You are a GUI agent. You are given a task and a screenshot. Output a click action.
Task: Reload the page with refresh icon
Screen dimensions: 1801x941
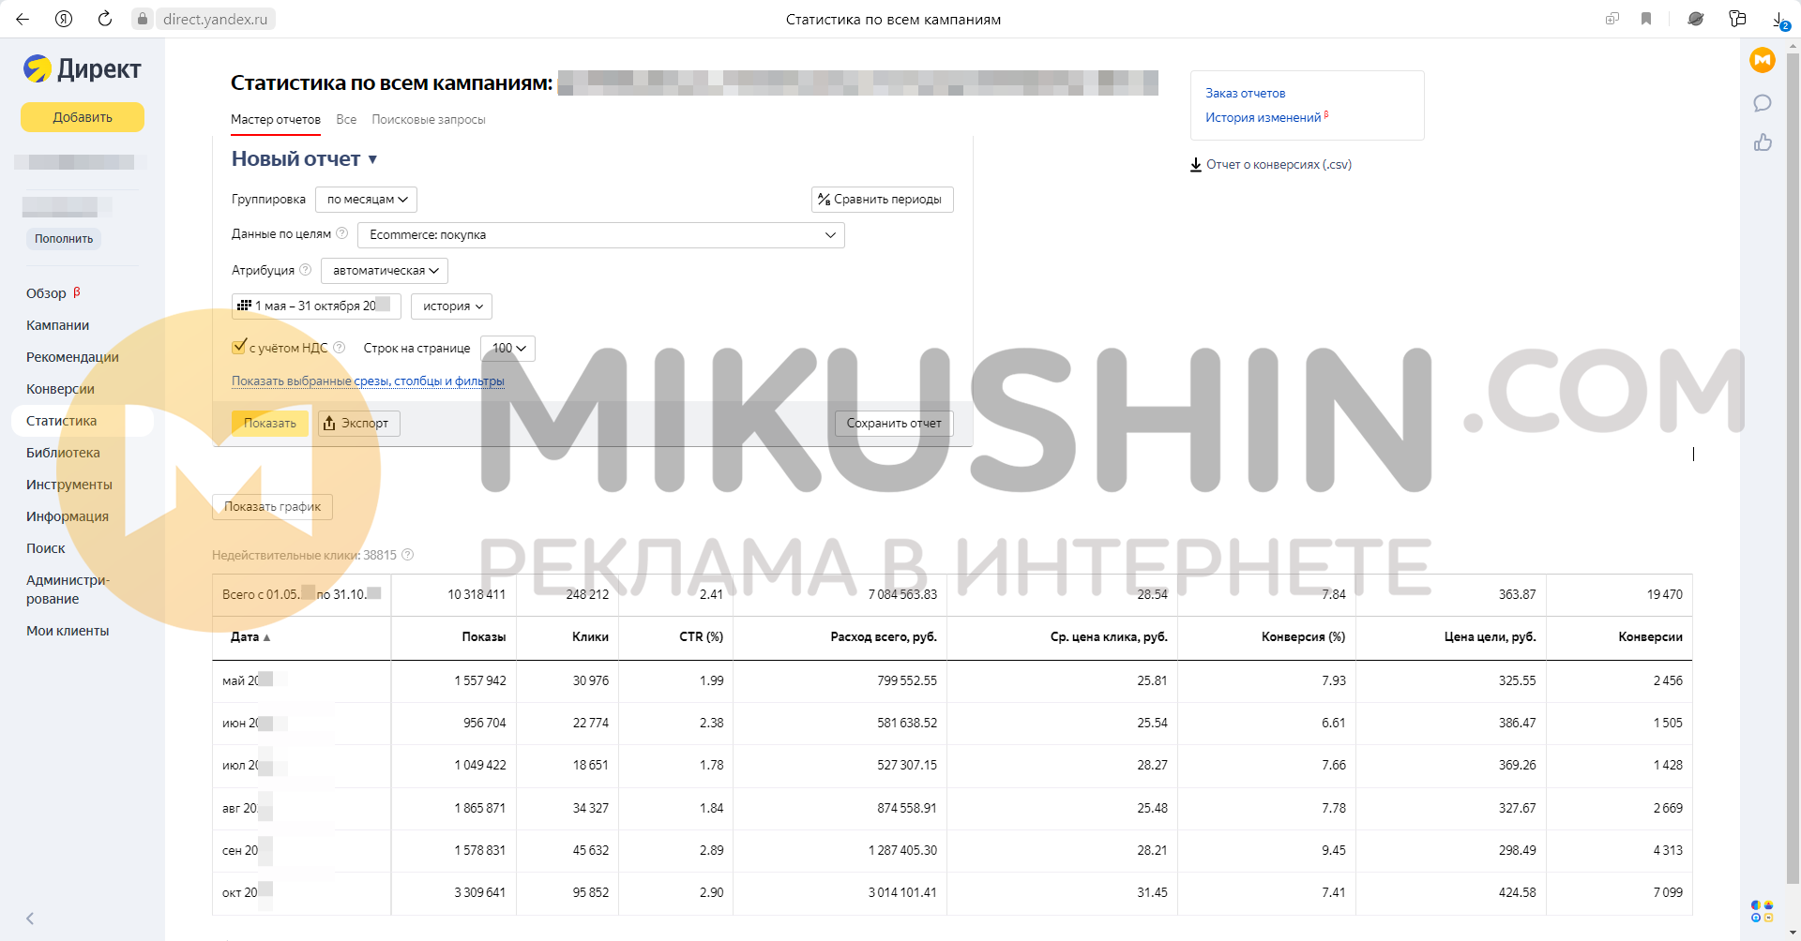tap(105, 19)
